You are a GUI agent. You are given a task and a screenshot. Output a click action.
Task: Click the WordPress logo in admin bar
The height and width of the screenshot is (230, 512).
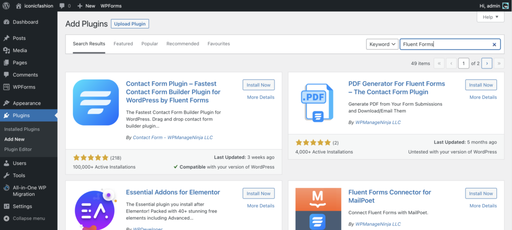pos(6,5)
